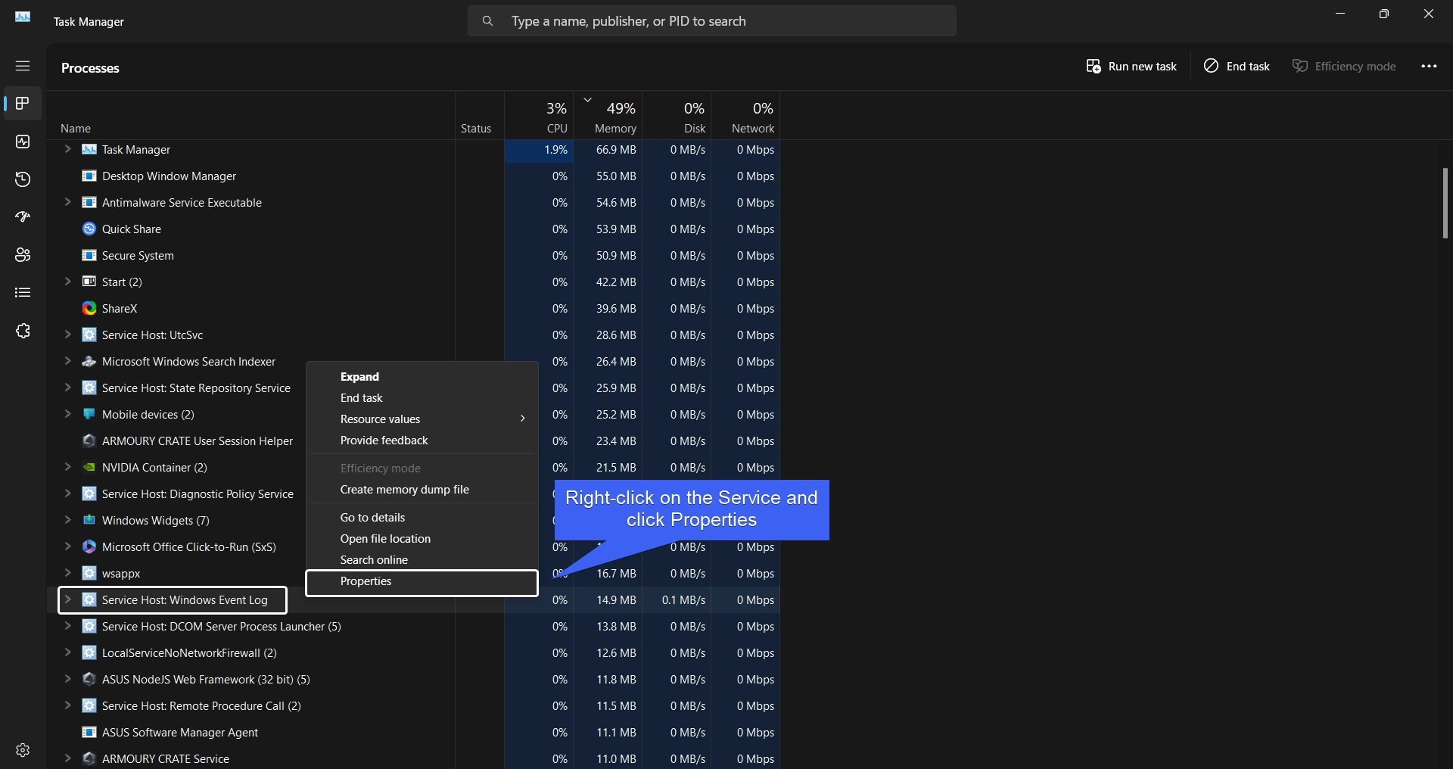Select Go to details in context menu
Screen dimensions: 1453x769
tap(373, 518)
